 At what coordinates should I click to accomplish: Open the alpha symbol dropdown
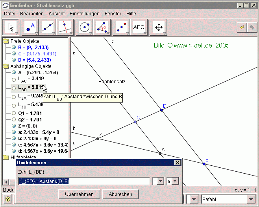(172, 181)
